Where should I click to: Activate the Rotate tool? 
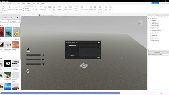(20, 8)
